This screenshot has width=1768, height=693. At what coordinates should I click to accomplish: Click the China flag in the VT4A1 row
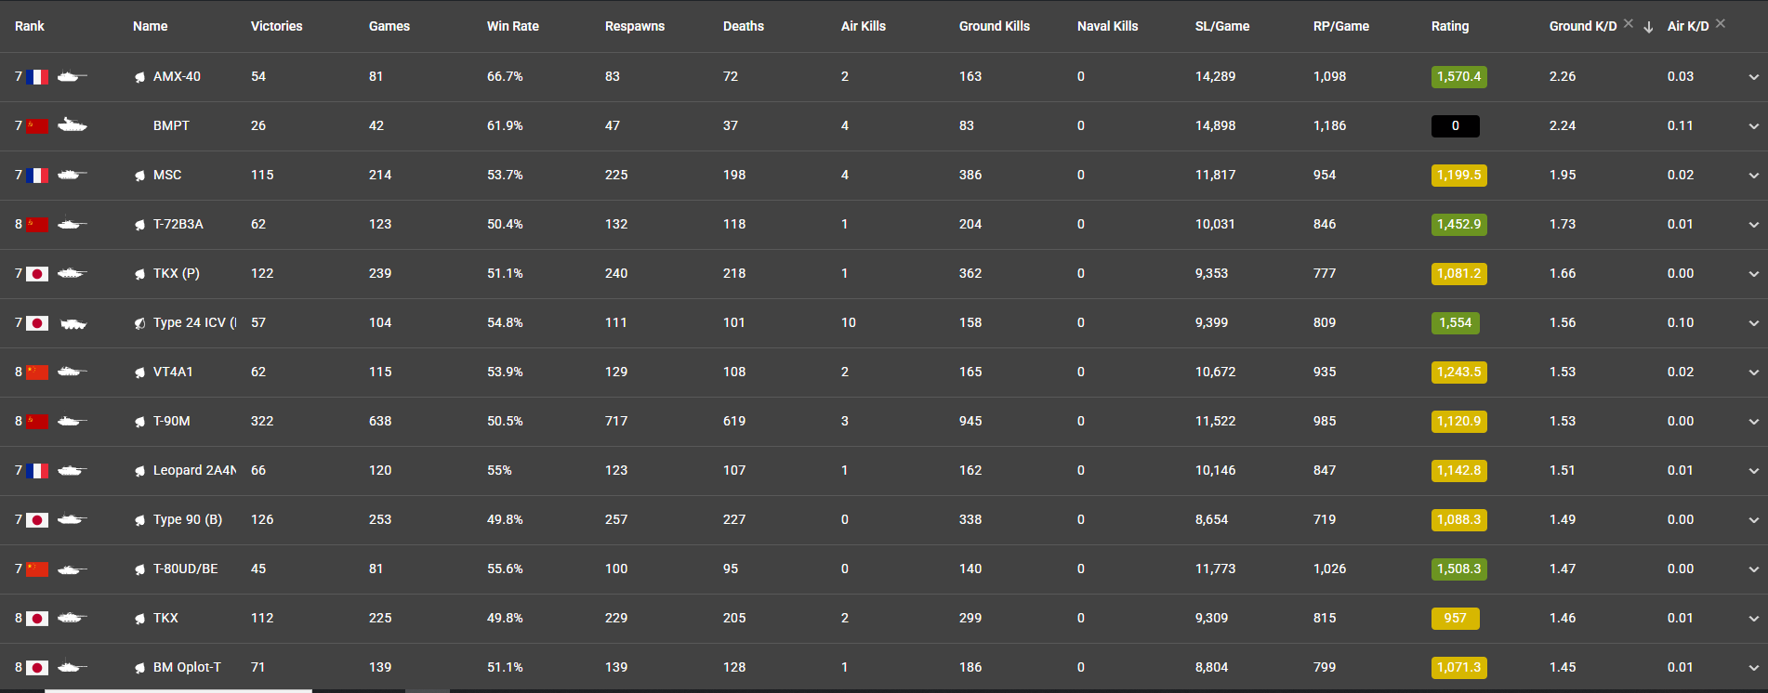(x=37, y=373)
